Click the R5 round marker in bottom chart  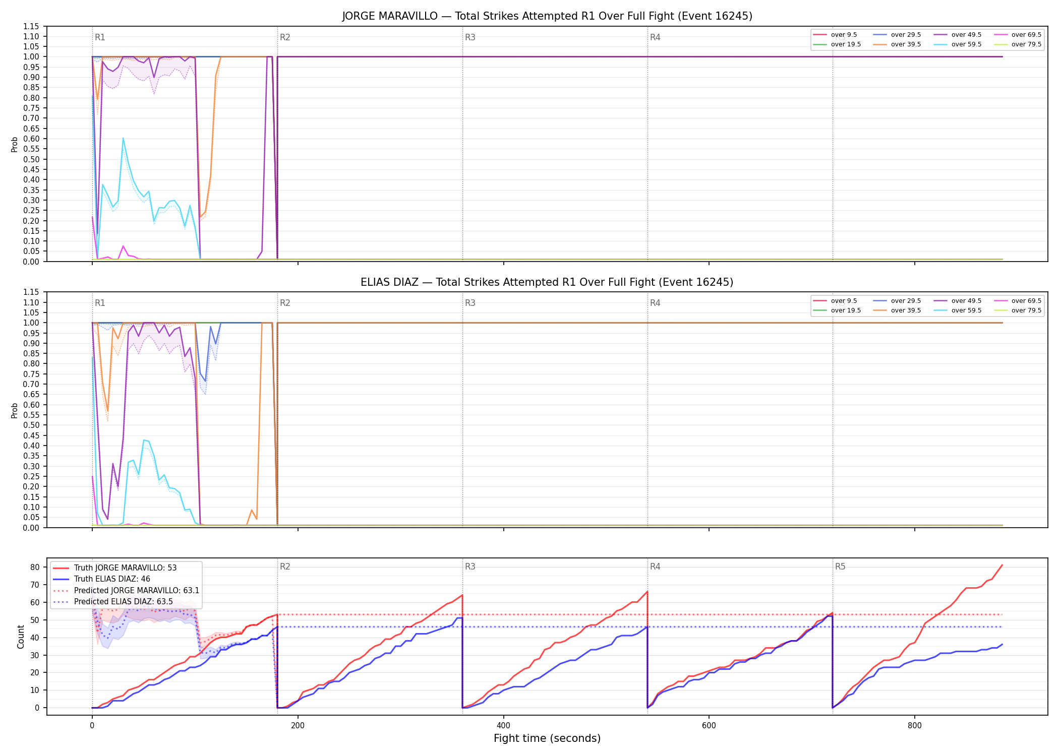[x=840, y=566]
